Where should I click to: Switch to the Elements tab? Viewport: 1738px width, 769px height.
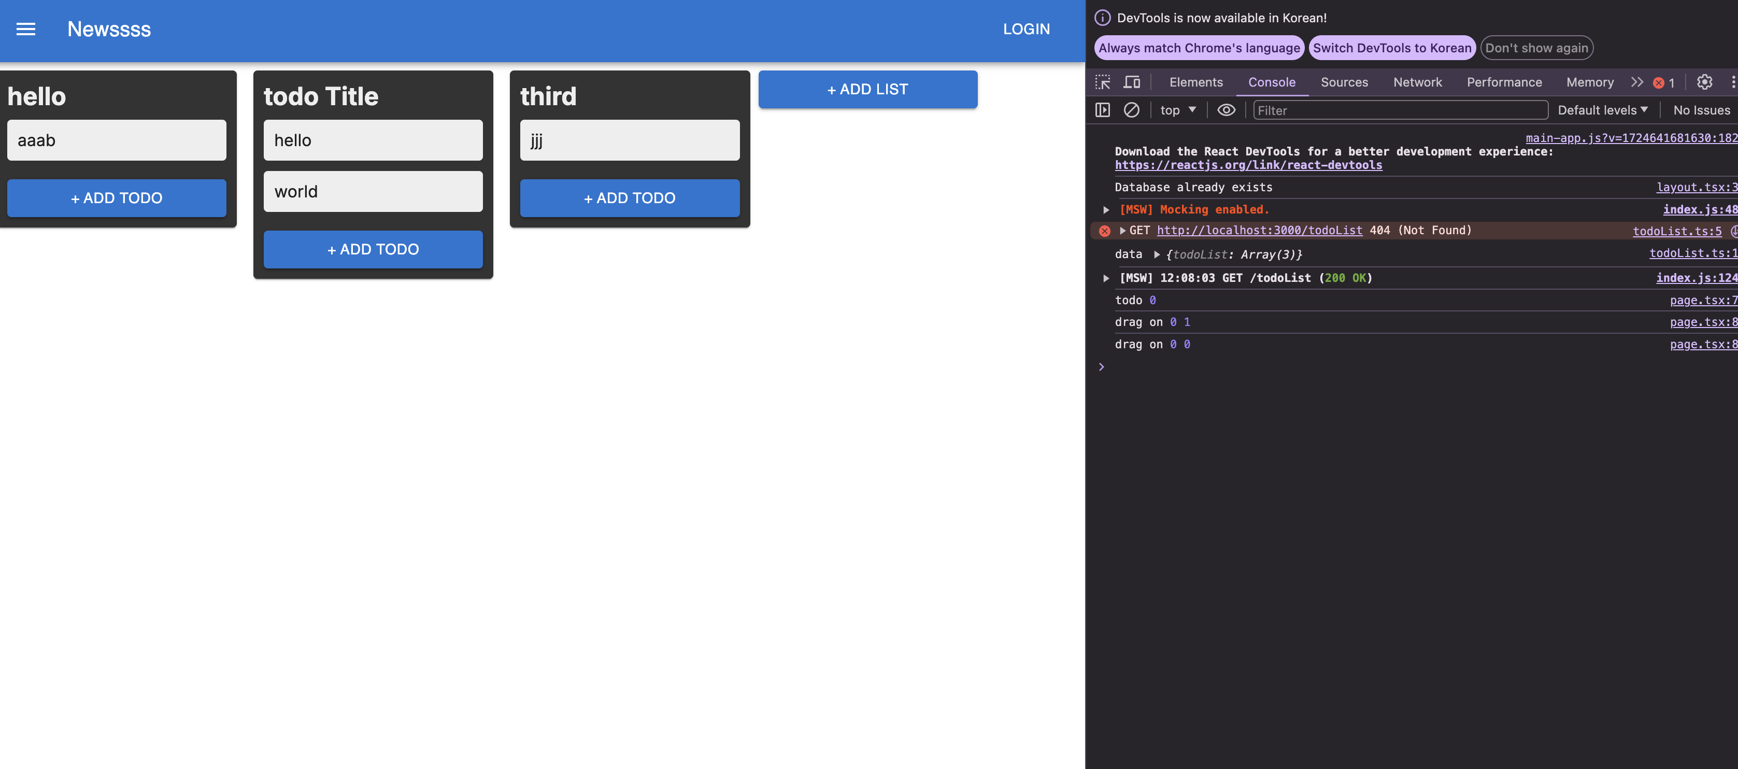1195,82
